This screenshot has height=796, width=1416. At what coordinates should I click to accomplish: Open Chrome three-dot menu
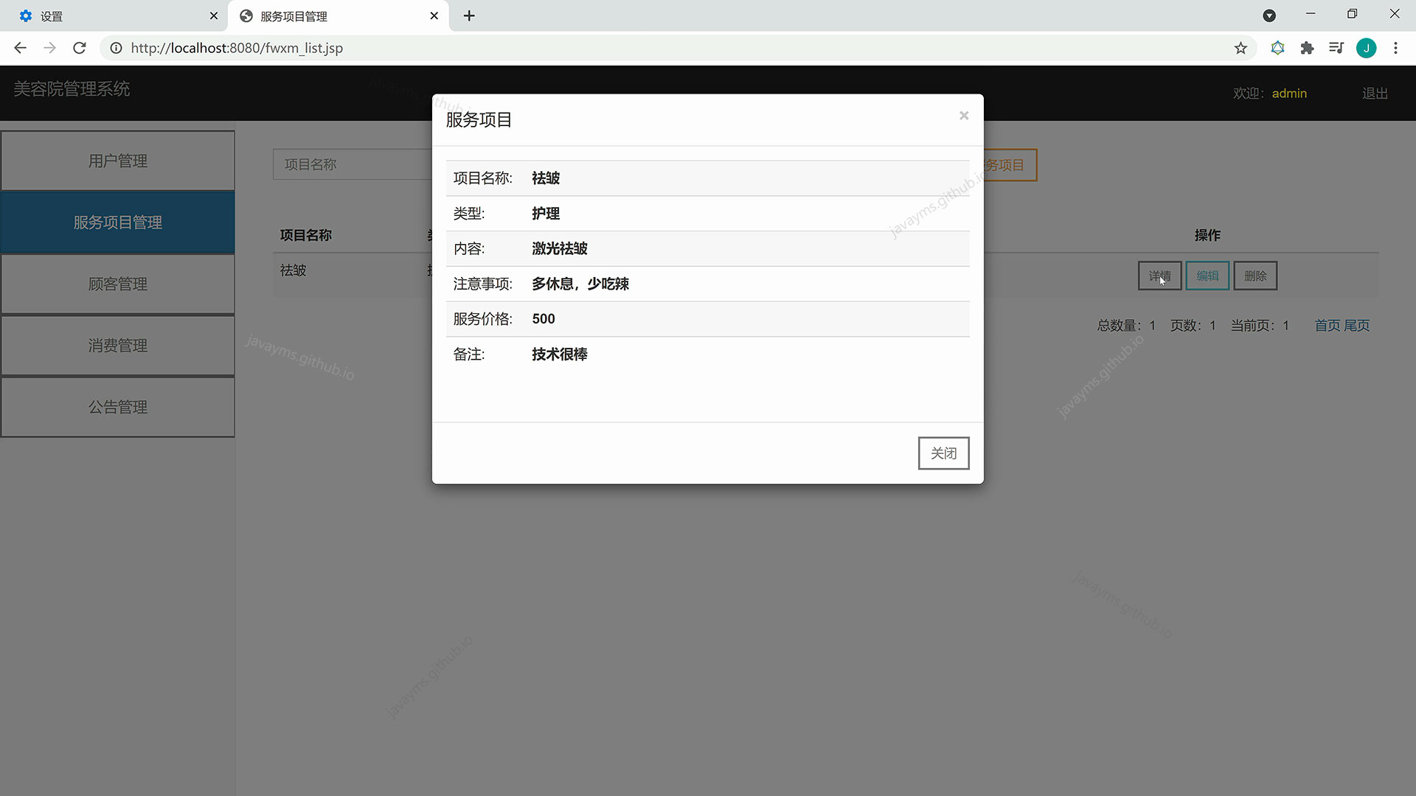pyautogui.click(x=1395, y=49)
